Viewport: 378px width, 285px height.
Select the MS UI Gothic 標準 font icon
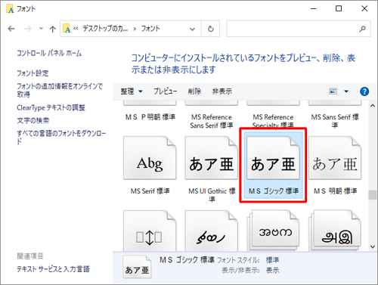[212, 158]
